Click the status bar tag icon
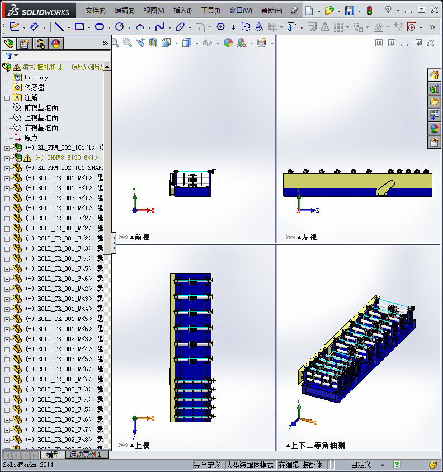Screen dimensions: 443x472 coord(433,465)
